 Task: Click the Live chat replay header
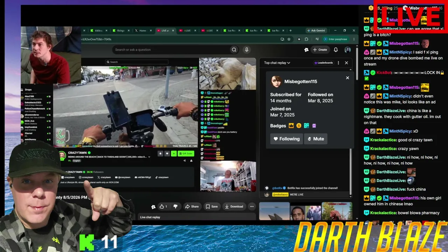click(x=150, y=217)
